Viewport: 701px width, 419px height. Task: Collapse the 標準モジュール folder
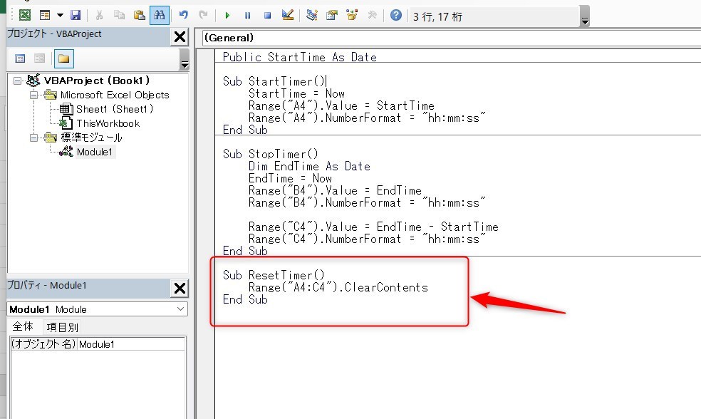point(33,138)
